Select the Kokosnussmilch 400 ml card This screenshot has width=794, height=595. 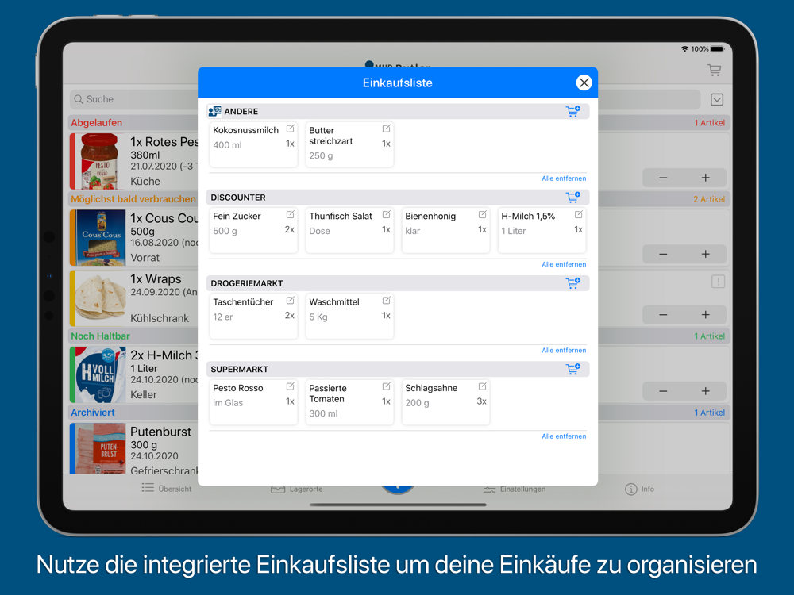click(254, 144)
